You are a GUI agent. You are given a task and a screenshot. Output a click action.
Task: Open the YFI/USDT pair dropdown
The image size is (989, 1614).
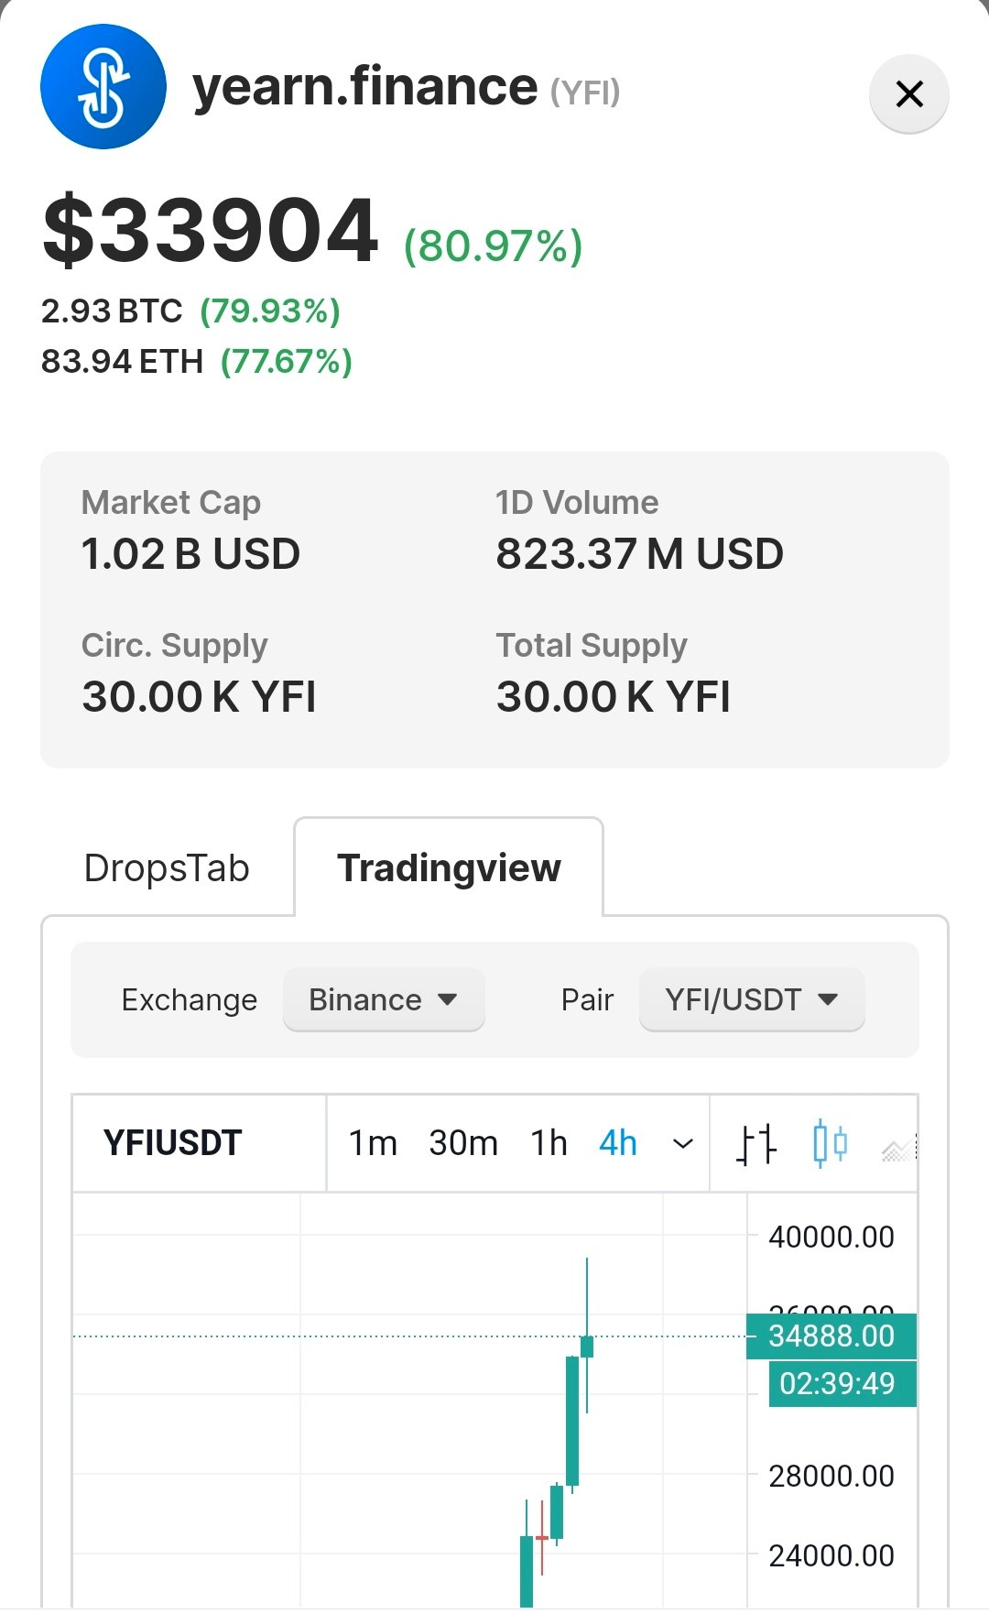[x=751, y=999]
